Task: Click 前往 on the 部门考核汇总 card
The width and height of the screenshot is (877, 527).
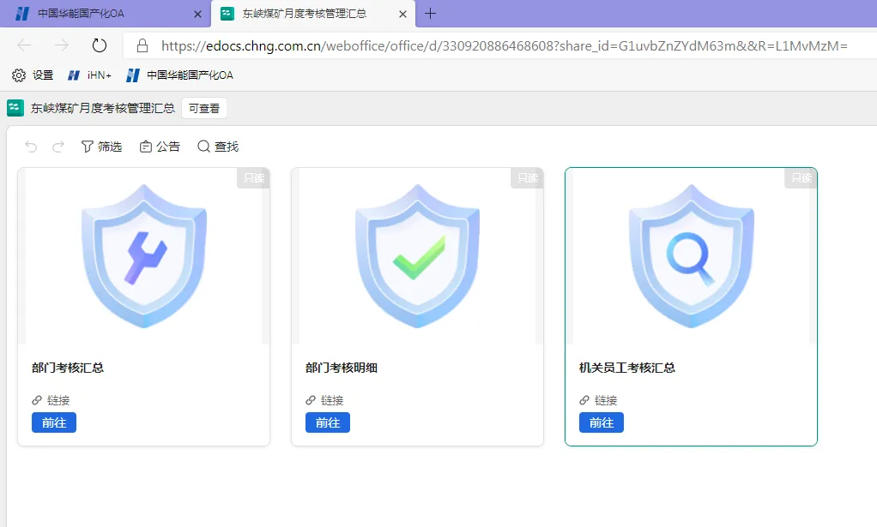Action: click(53, 422)
